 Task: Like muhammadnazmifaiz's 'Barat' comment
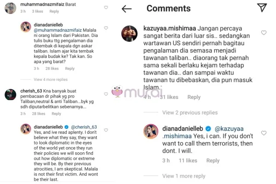click(x=106, y=7)
